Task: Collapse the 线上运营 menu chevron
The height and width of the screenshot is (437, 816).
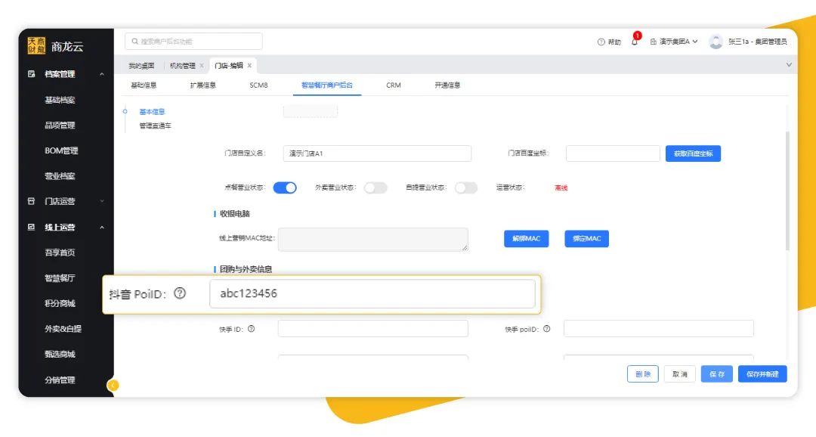Action: (102, 227)
